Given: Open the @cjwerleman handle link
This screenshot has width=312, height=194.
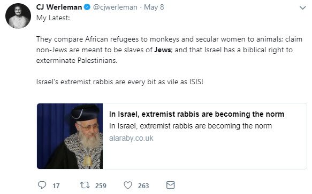Looking at the screenshot, I should [115, 7].
